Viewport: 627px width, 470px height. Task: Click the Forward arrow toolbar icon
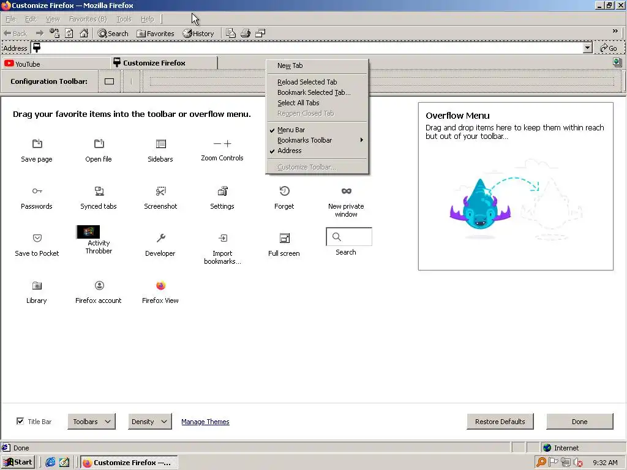click(39, 33)
